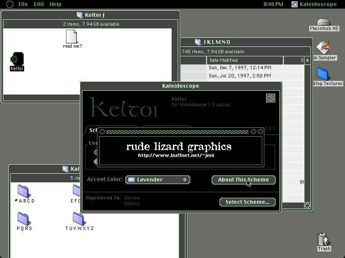
Task: Select row dated Sun, Jul 20, 1997, 2:50 PM
Action: 242,76
